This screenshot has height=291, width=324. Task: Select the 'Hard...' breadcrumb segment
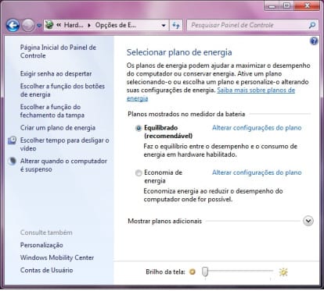[x=74, y=25]
